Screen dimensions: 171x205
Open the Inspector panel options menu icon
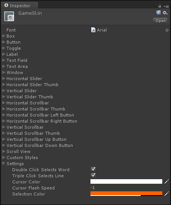pos(166,6)
